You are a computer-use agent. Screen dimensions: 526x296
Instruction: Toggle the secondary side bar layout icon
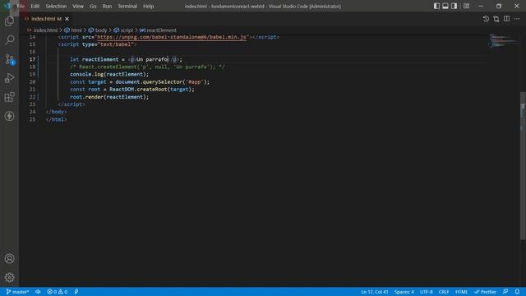tap(454, 6)
